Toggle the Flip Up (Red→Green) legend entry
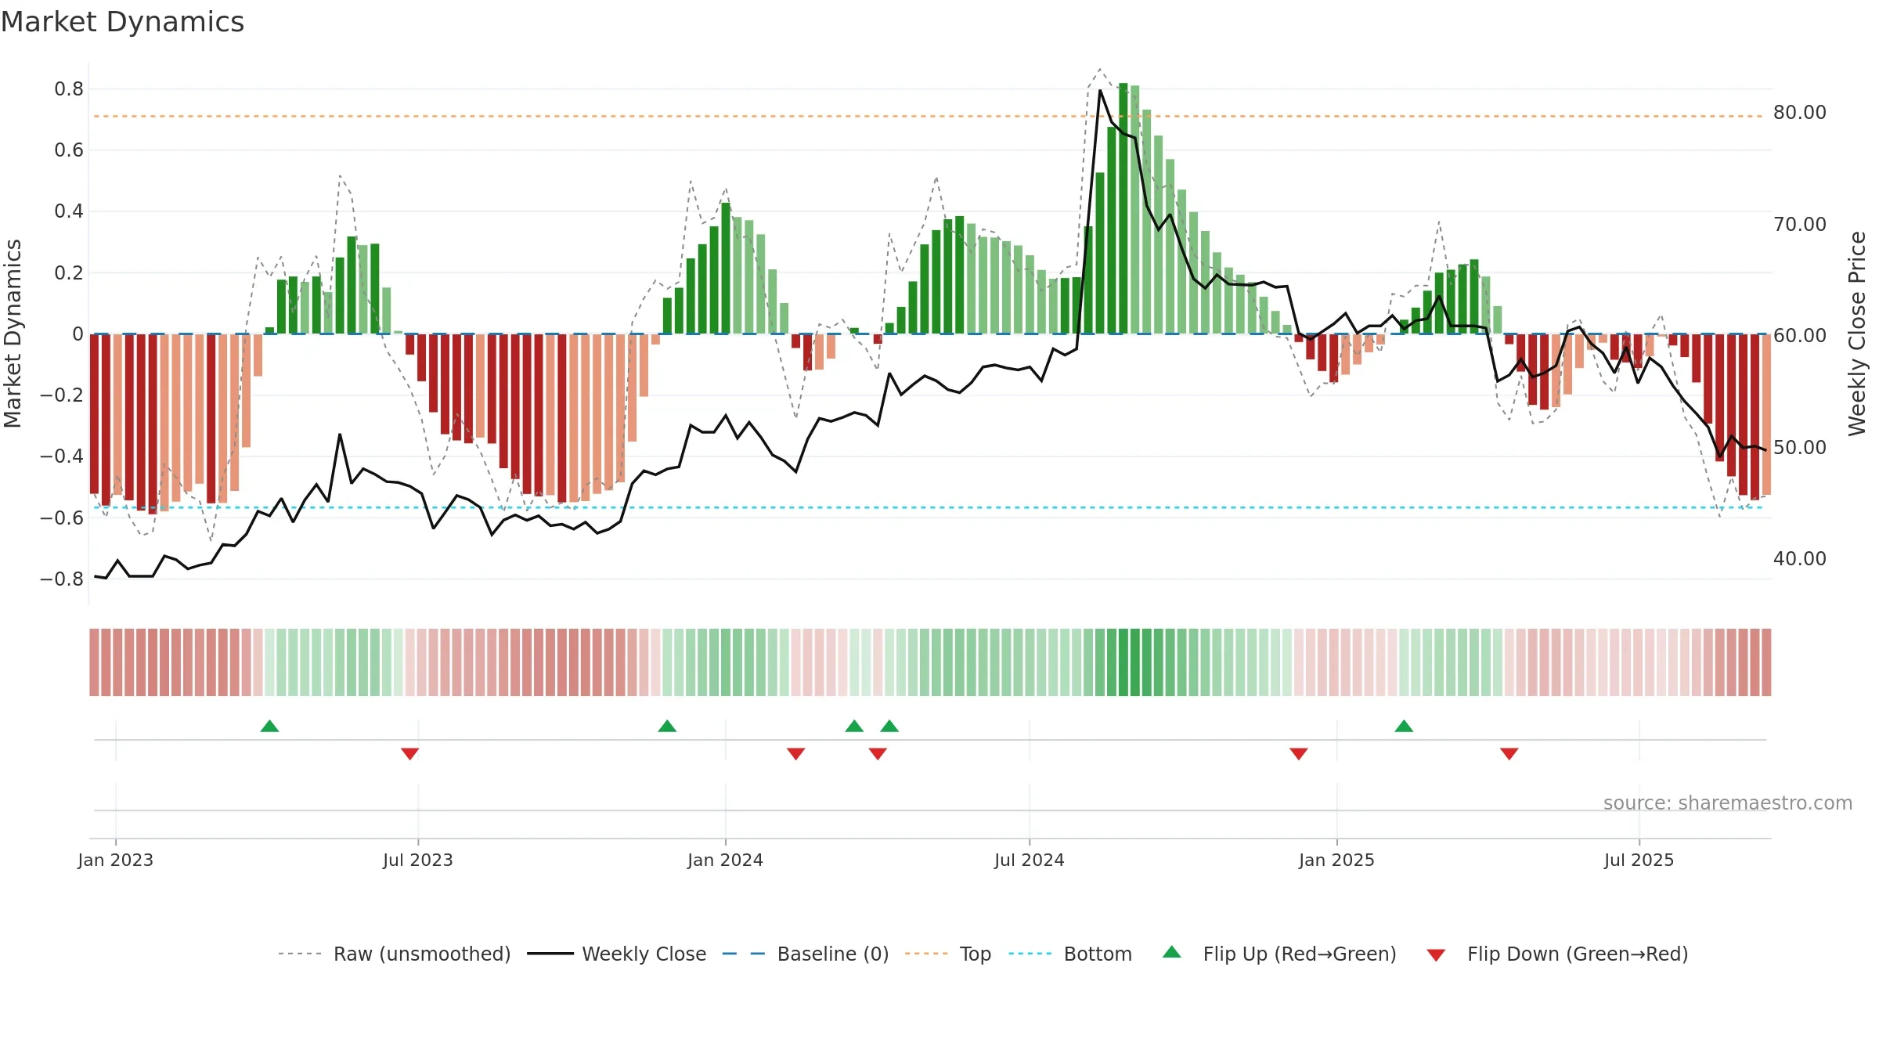 pyautogui.click(x=1279, y=954)
